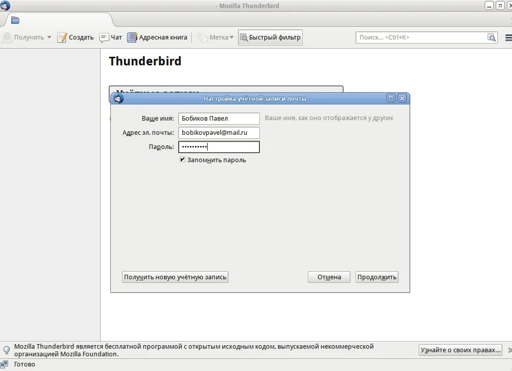Click the Чат speech bubble icon

[104, 38]
